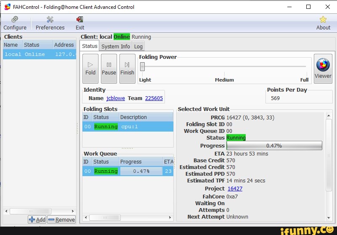Viewport: 337px width, 235px height.
Task: Maximize the FAHControl window
Action: [x=308, y=7]
